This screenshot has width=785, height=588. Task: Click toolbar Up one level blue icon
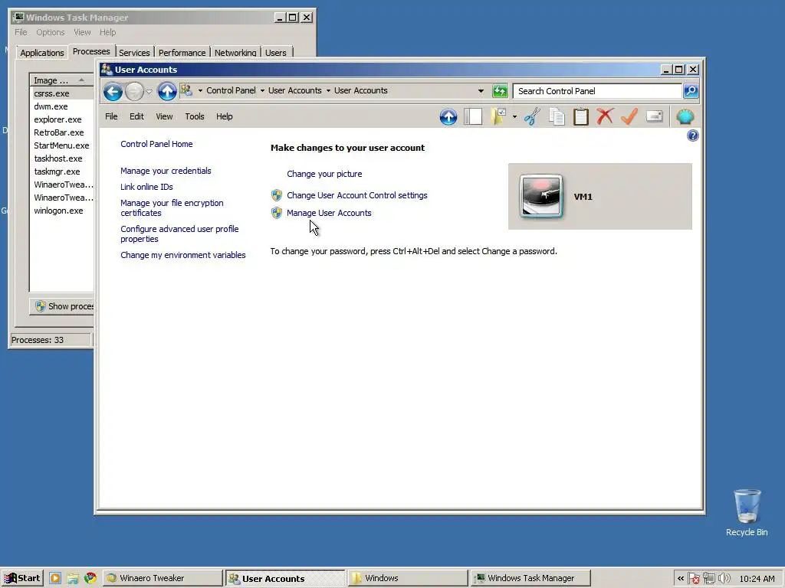[448, 117]
